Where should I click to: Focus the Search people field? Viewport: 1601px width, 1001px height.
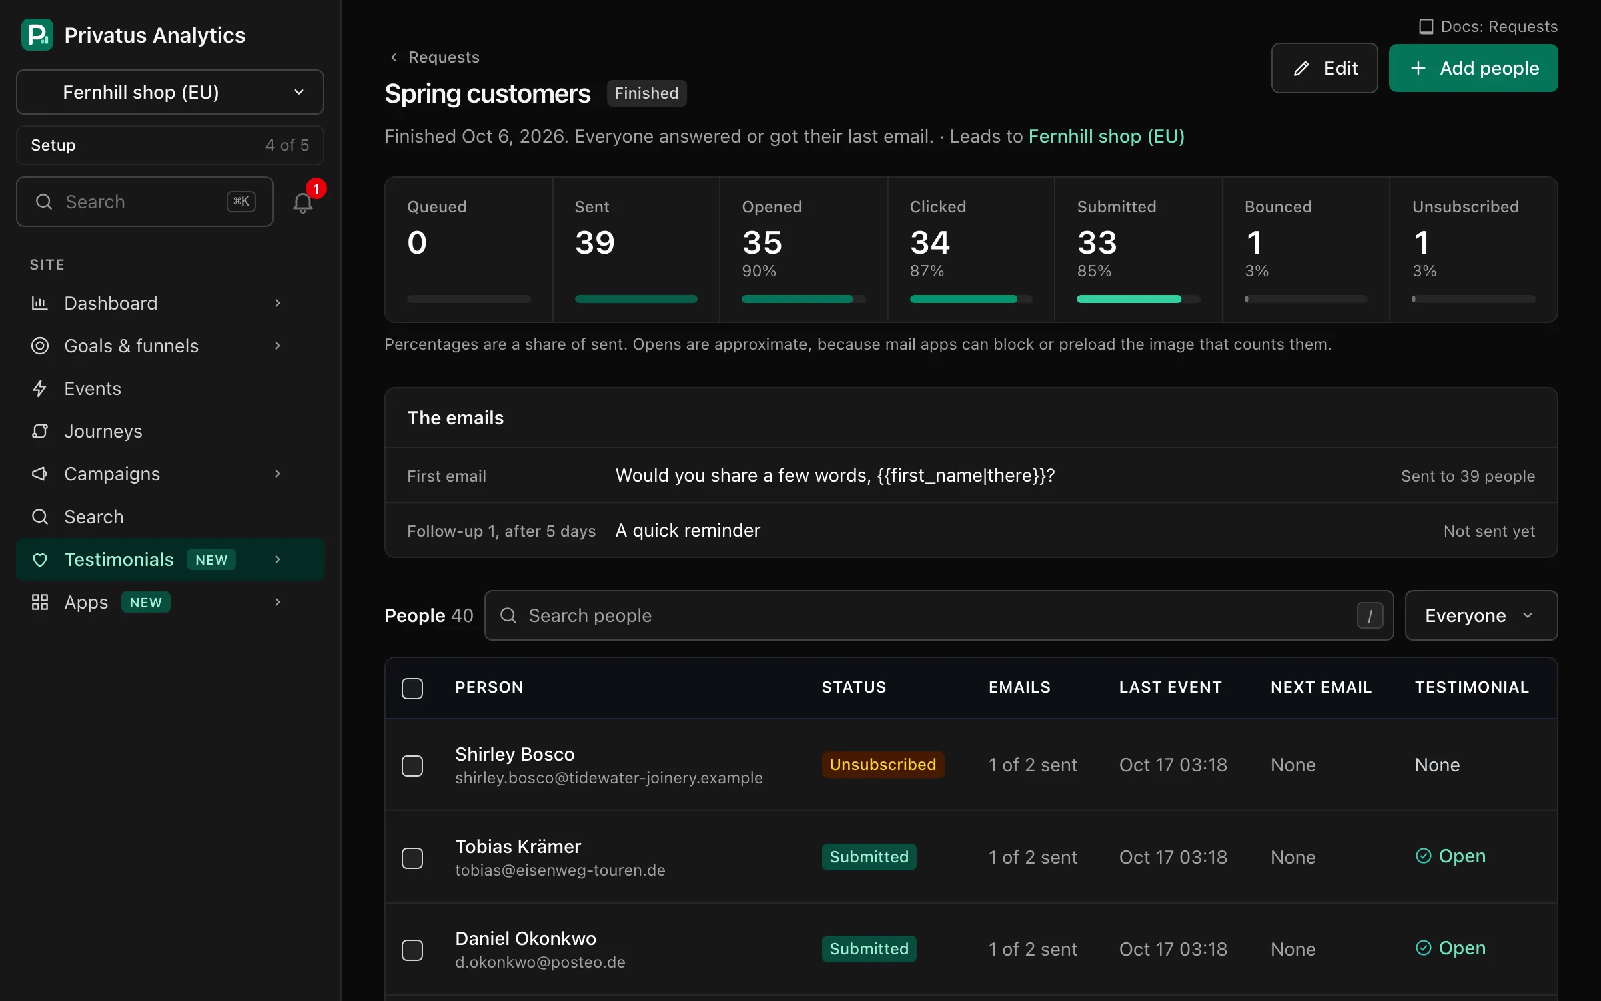939,615
